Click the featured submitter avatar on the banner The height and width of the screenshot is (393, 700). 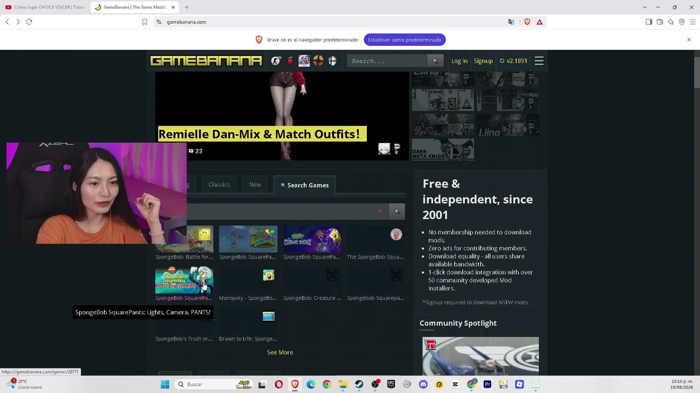tap(384, 149)
